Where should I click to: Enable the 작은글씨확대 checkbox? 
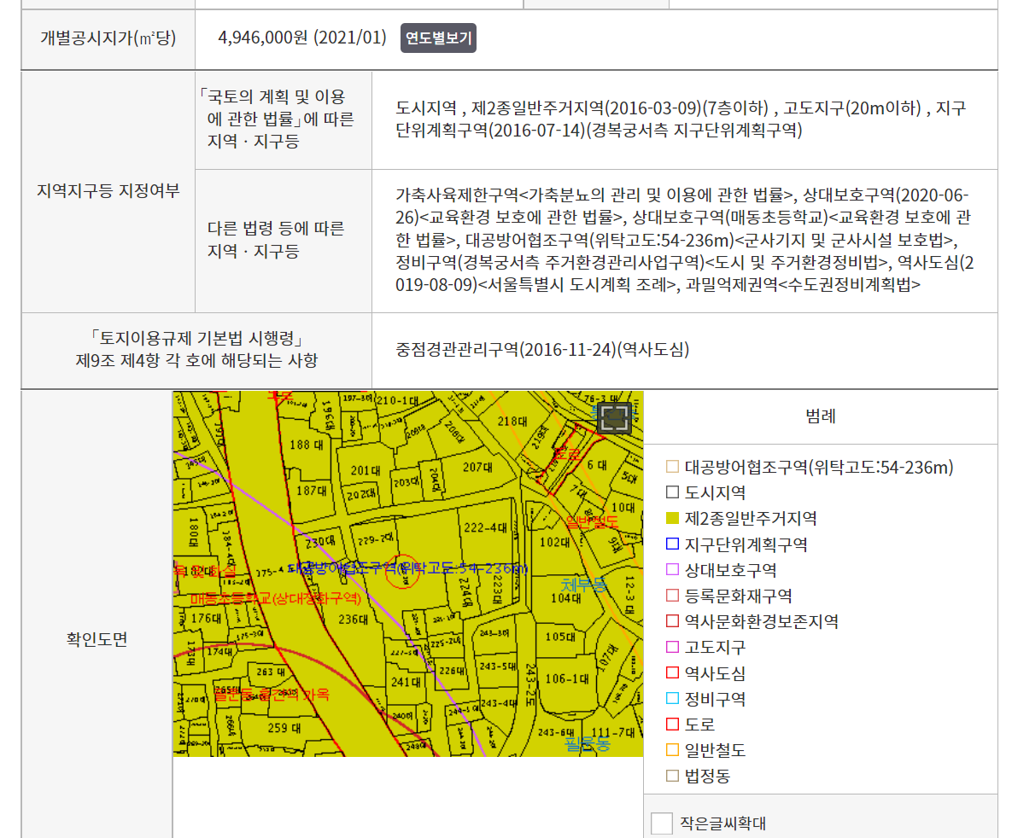click(662, 823)
